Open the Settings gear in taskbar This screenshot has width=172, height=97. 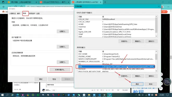[104, 95]
